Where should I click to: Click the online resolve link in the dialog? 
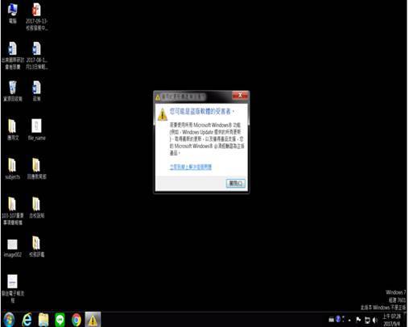pyautogui.click(x=191, y=167)
